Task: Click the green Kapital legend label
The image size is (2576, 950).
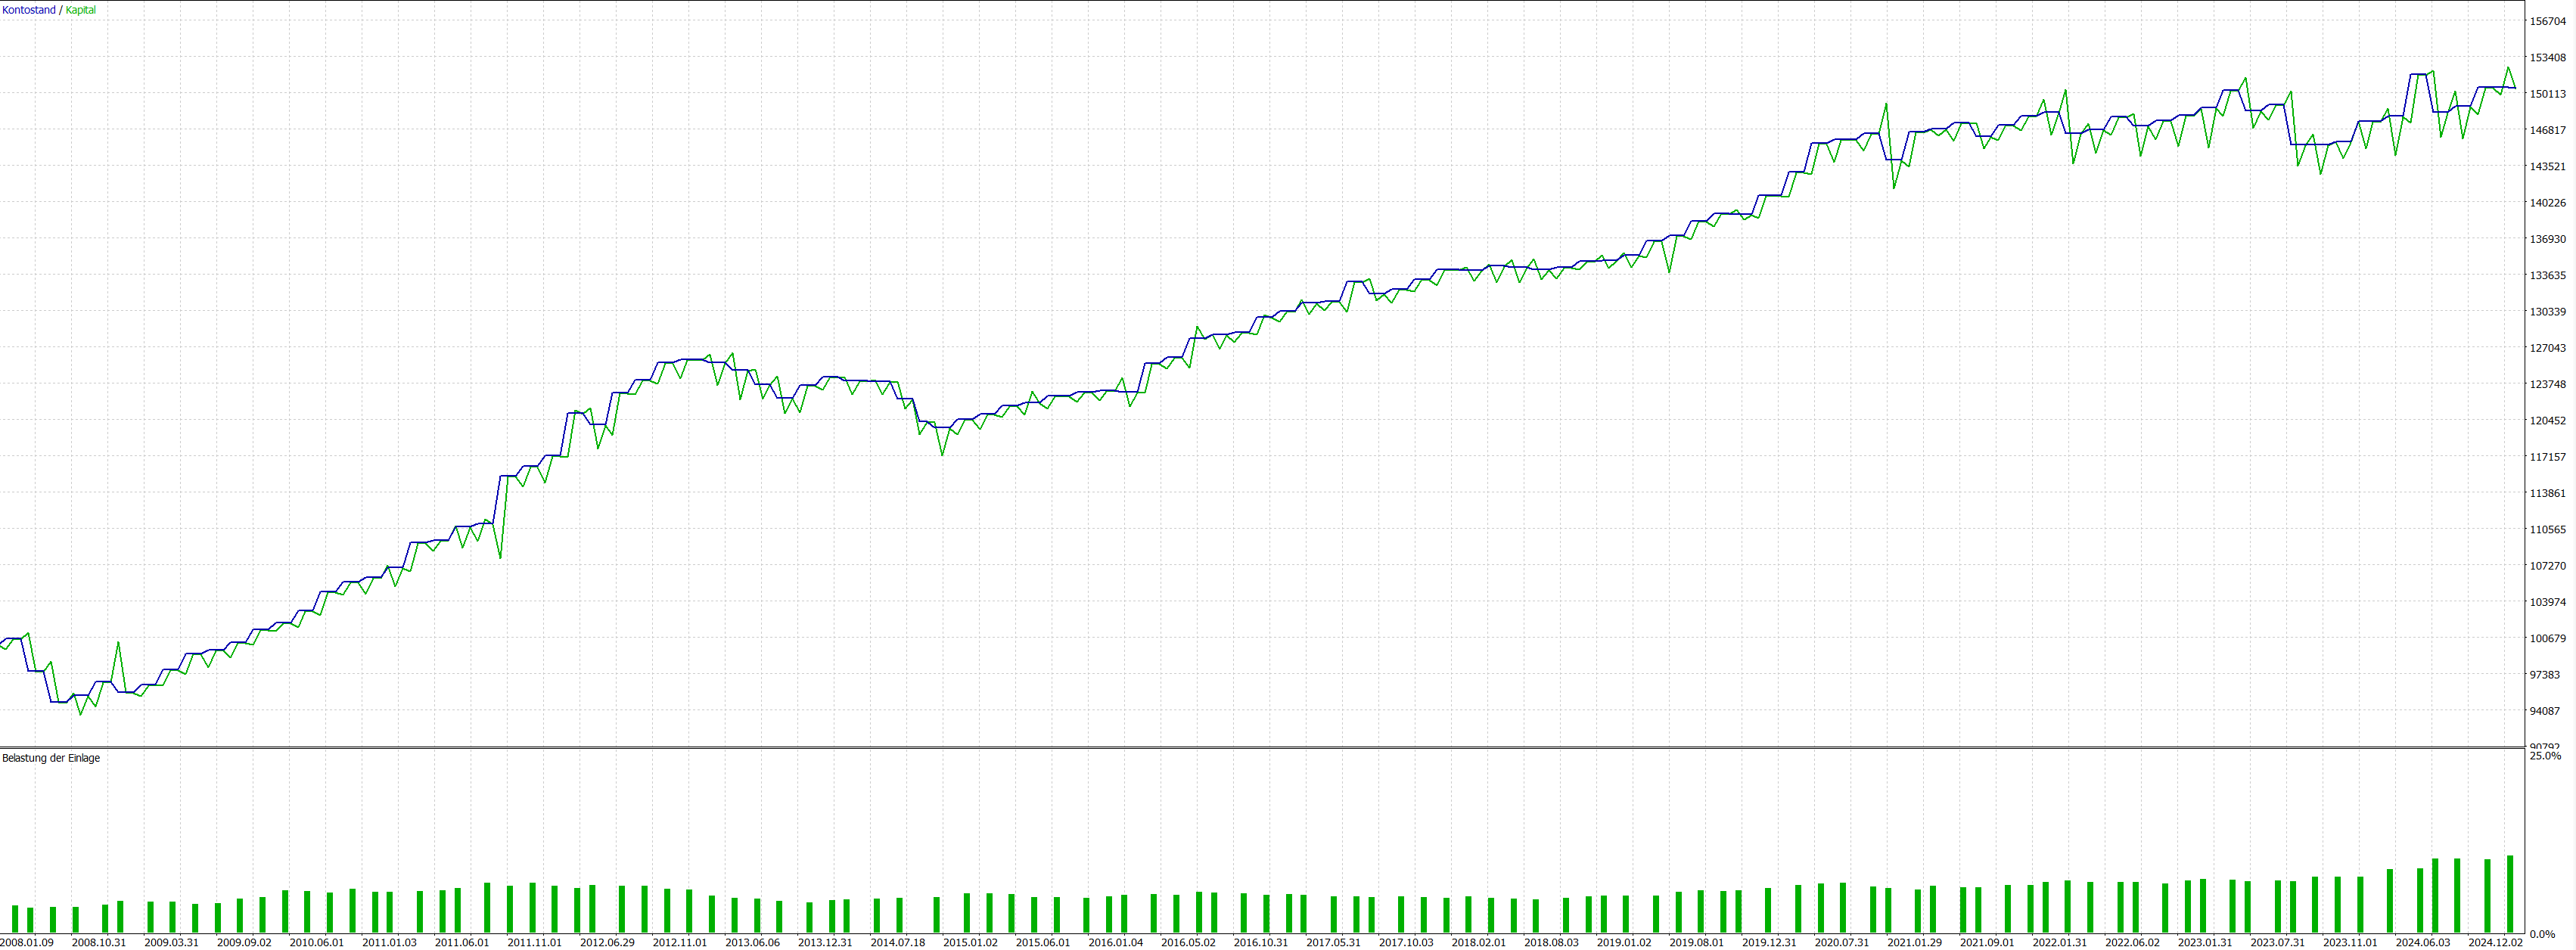Action: (x=81, y=10)
